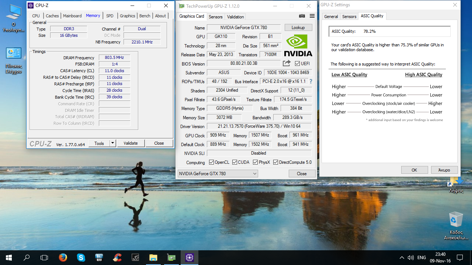Open the GeForce Experience taskbar icon
The height and width of the screenshot is (265, 472).
click(135, 258)
